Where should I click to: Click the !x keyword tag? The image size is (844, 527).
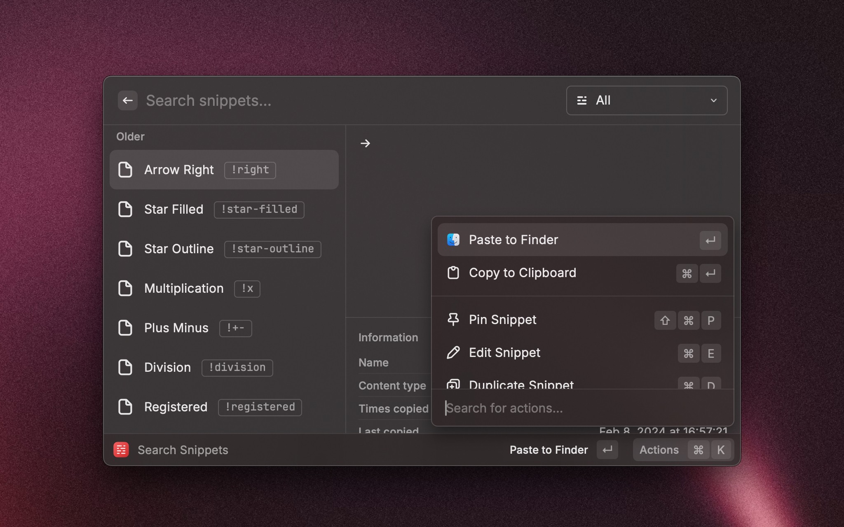[247, 289]
